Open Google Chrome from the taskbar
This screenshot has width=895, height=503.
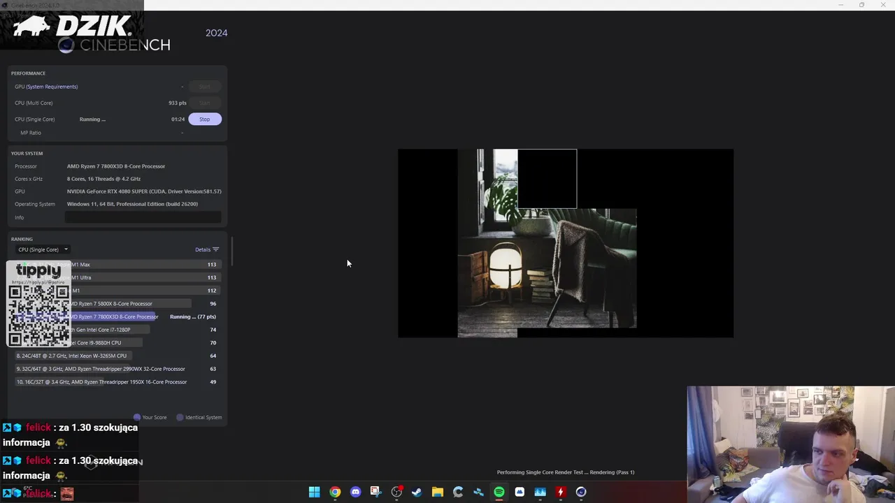335,492
